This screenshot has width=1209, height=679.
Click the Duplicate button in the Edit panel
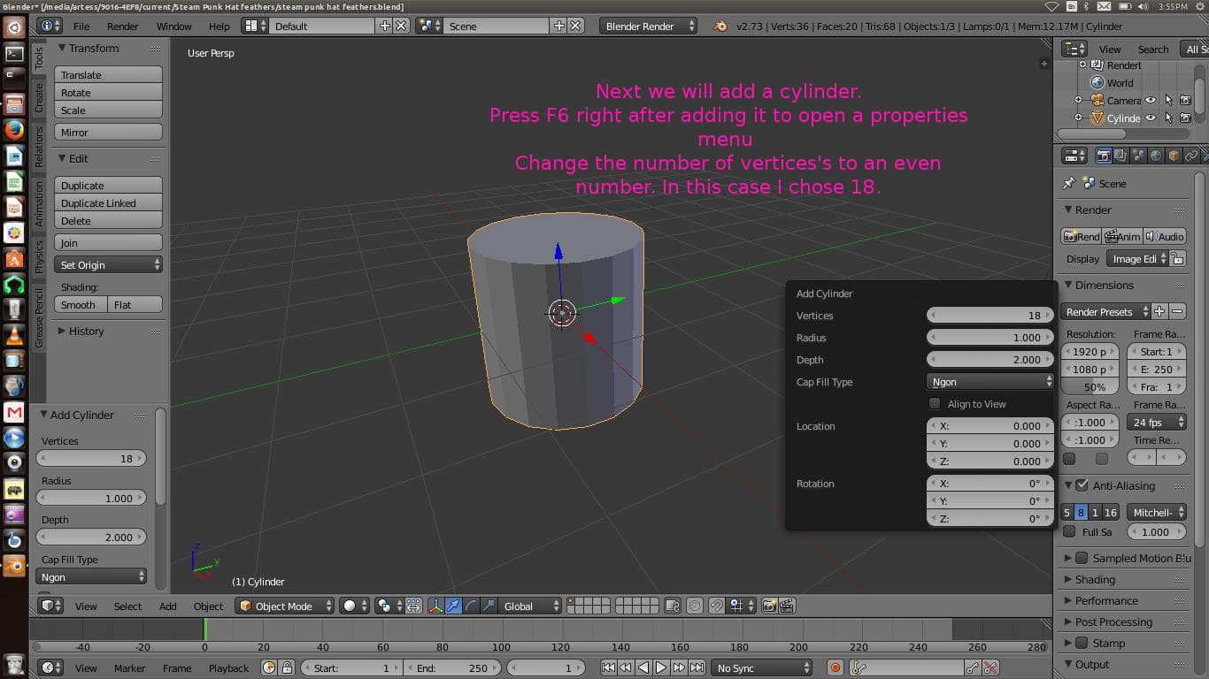[107, 186]
